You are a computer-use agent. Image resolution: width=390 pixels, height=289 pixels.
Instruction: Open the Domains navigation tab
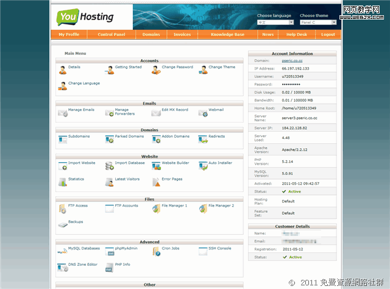tap(151, 34)
